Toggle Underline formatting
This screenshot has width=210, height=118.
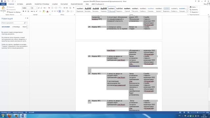(28, 11)
